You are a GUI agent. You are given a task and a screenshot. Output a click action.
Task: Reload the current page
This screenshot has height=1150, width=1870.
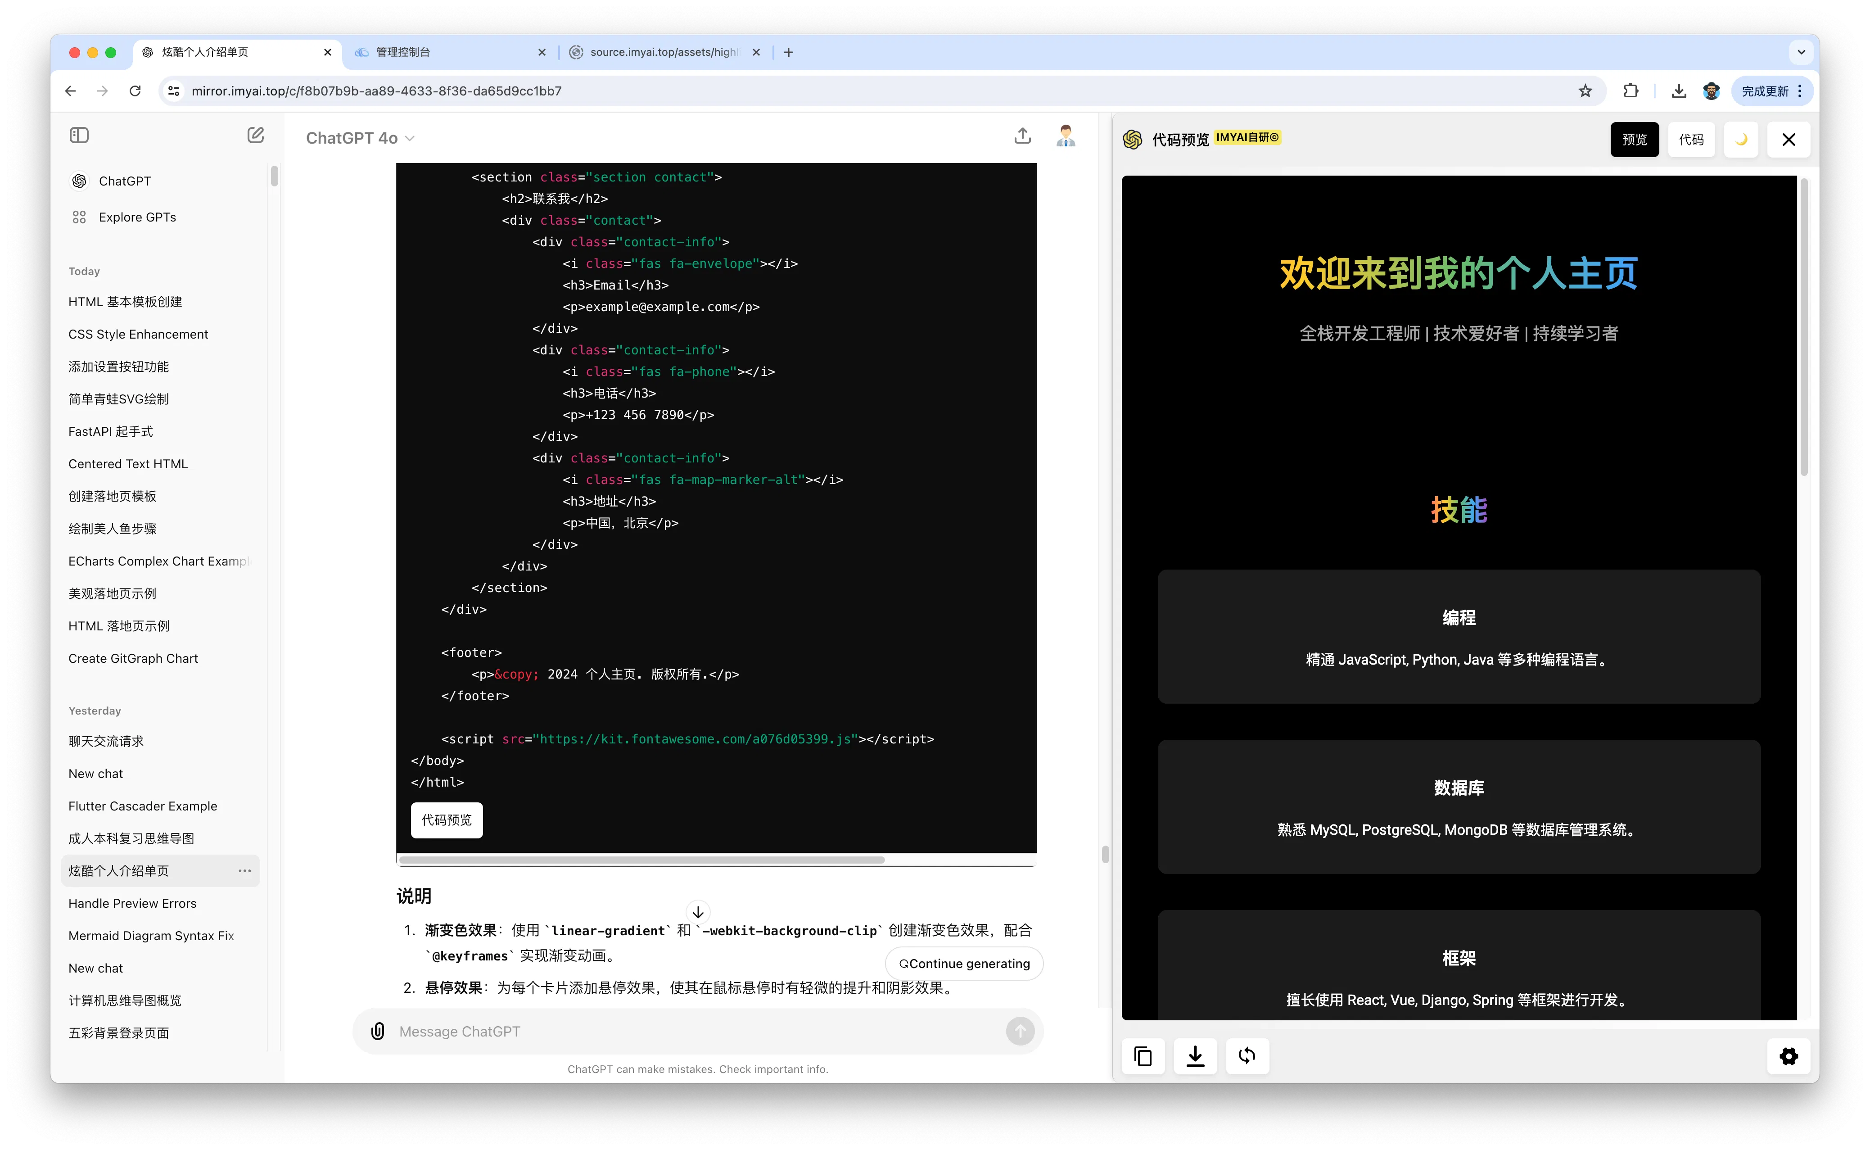click(136, 91)
